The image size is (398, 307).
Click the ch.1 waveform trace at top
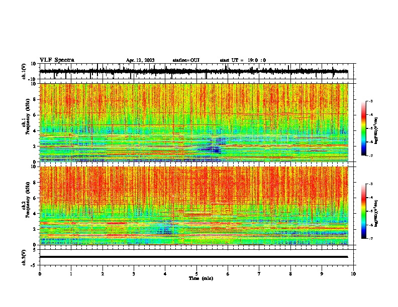pyautogui.click(x=194, y=71)
